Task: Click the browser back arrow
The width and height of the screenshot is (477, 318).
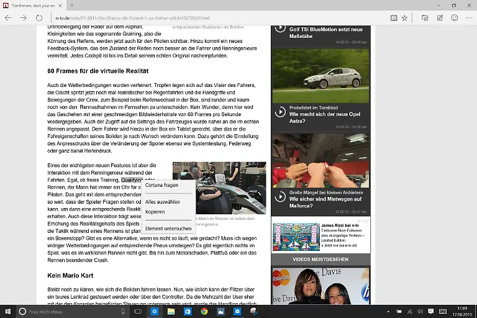Action: 8,18
